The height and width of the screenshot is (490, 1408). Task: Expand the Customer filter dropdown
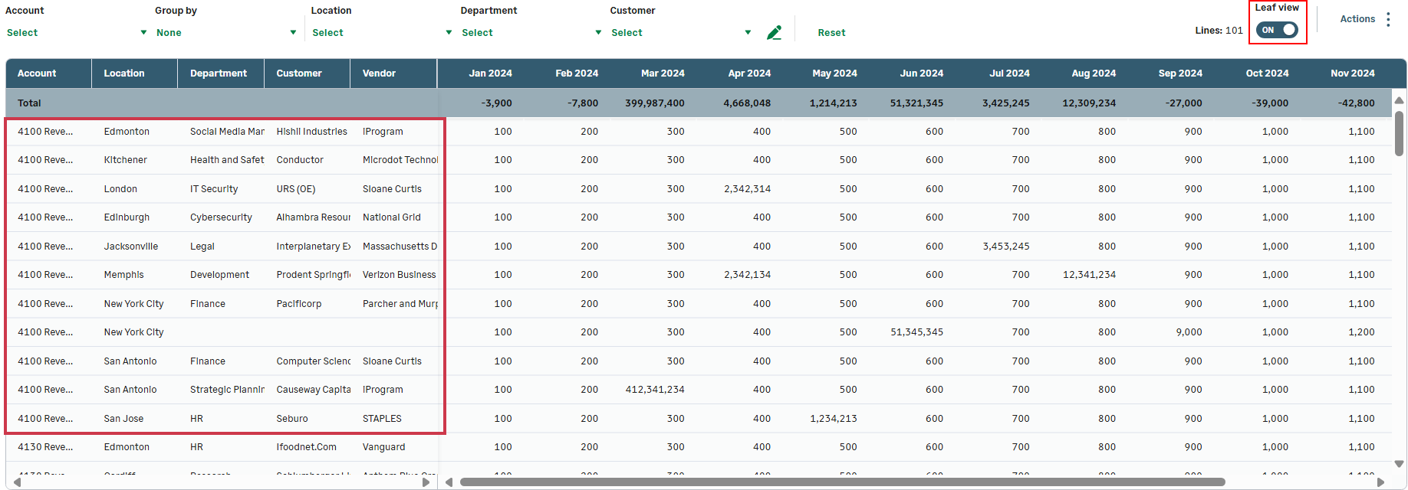pos(680,33)
